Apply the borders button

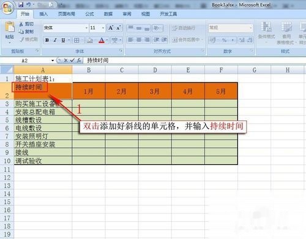(x=76, y=40)
